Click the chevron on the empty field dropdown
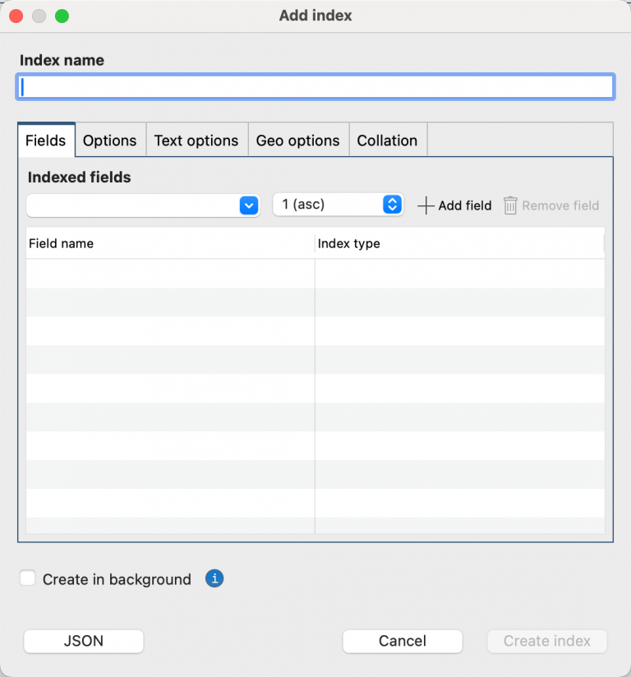The height and width of the screenshot is (677, 631). point(248,205)
